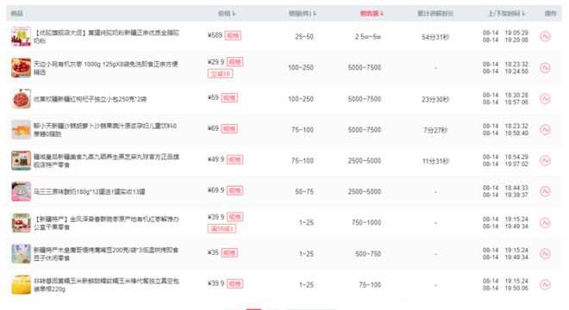
Task: Click 规格 tag beside ¥59 price
Action: tap(229, 98)
